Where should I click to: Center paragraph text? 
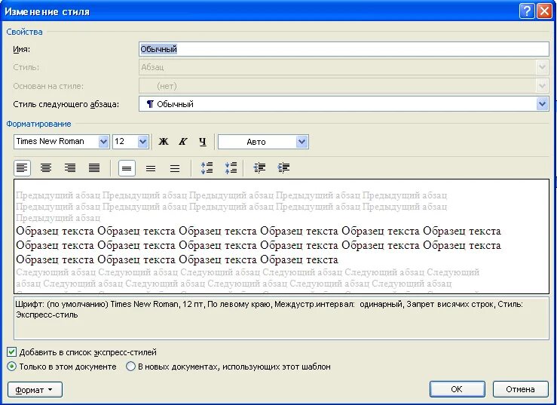point(46,168)
